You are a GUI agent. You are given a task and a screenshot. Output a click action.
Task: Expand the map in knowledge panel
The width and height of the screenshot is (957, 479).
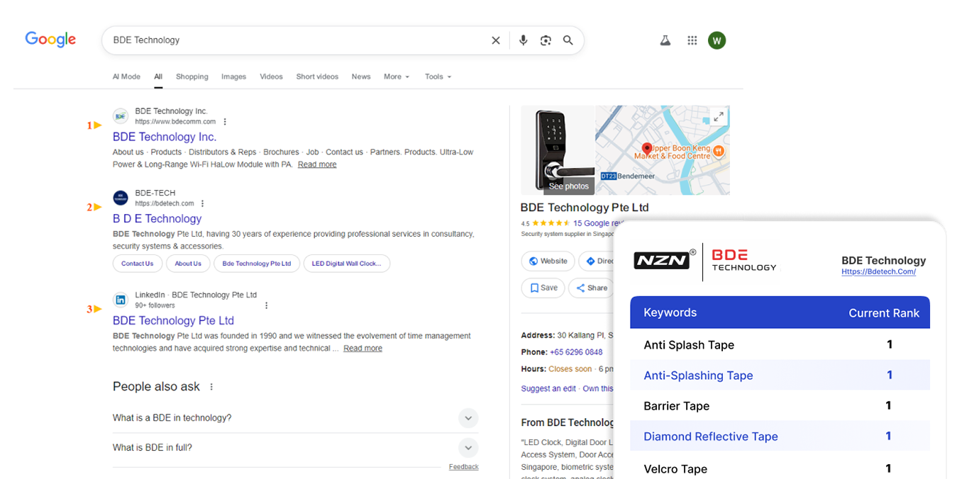coord(718,117)
